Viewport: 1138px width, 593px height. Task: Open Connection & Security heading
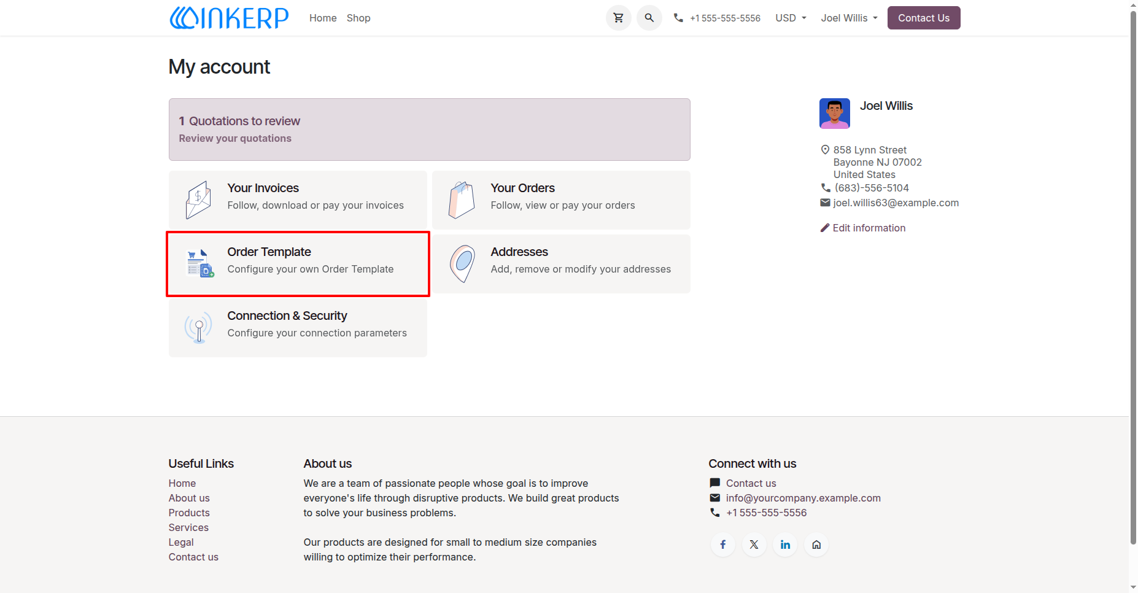click(x=287, y=316)
